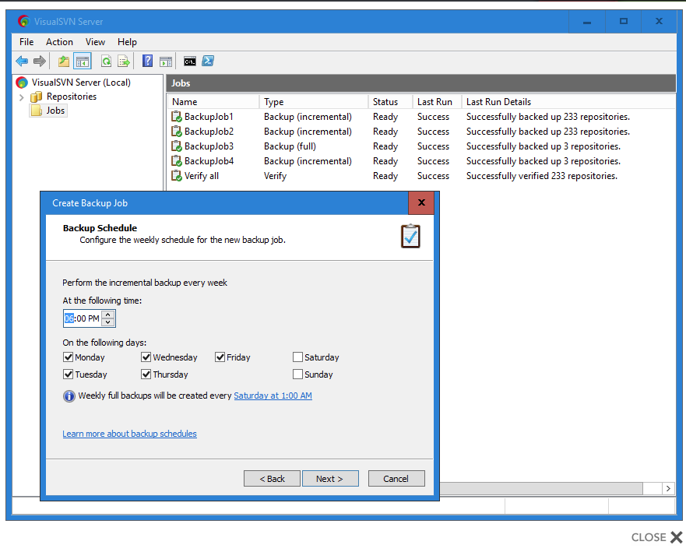Click the BackupJob1 job icon
The height and width of the screenshot is (552, 686).
tap(176, 116)
